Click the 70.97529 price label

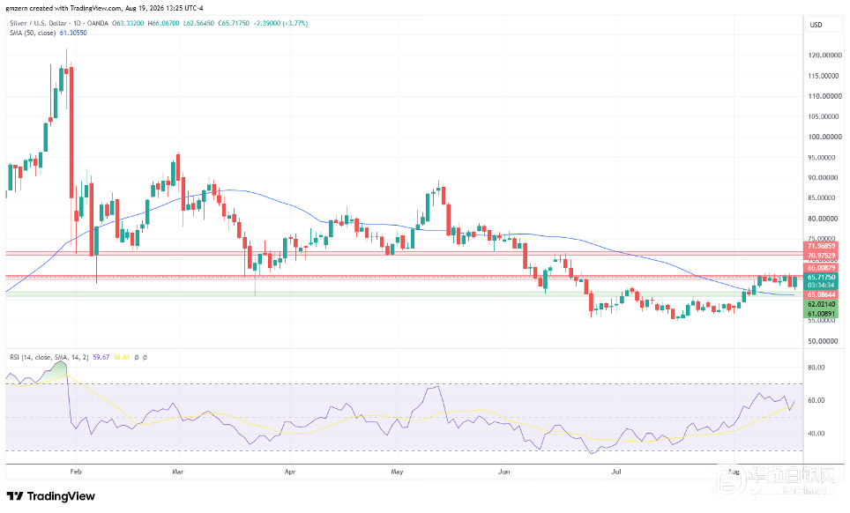(821, 256)
